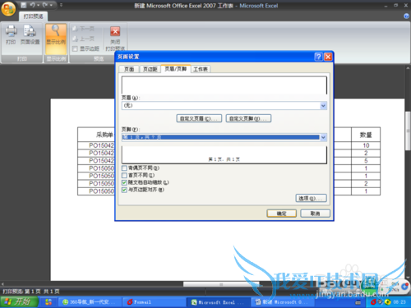Switch to the Sheet tab
Screen dimensions: 411x308
(201, 69)
